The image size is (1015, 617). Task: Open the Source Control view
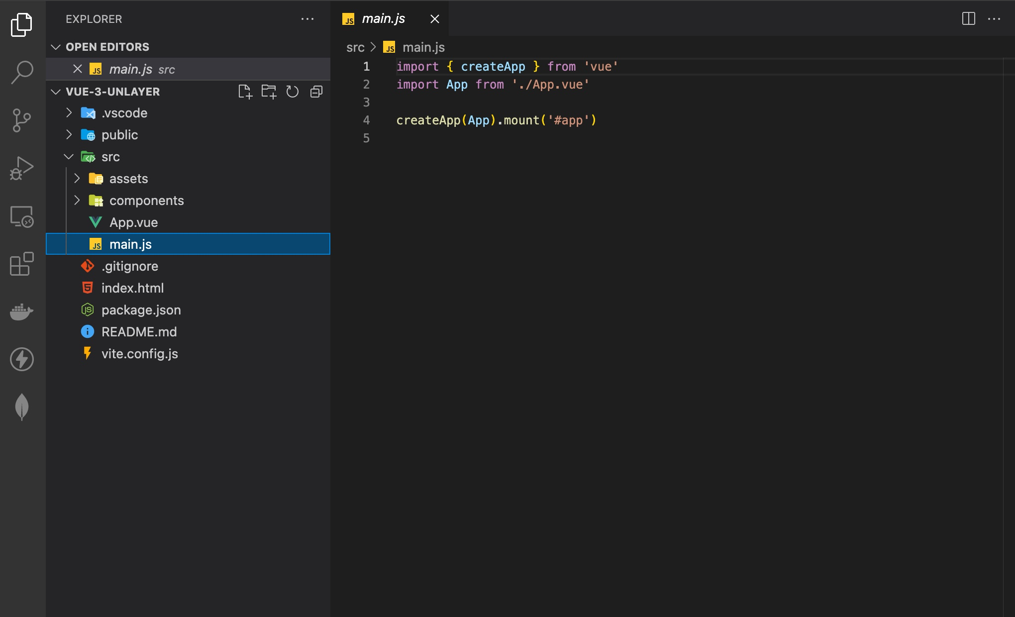pyautogui.click(x=21, y=120)
